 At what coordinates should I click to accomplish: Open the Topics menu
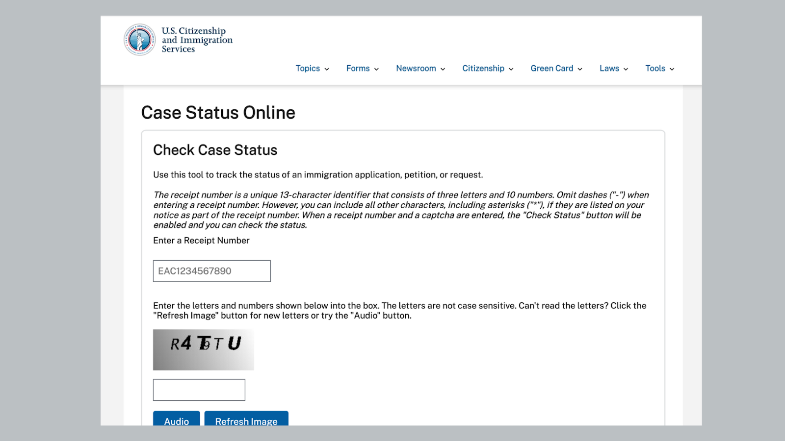[308, 69]
